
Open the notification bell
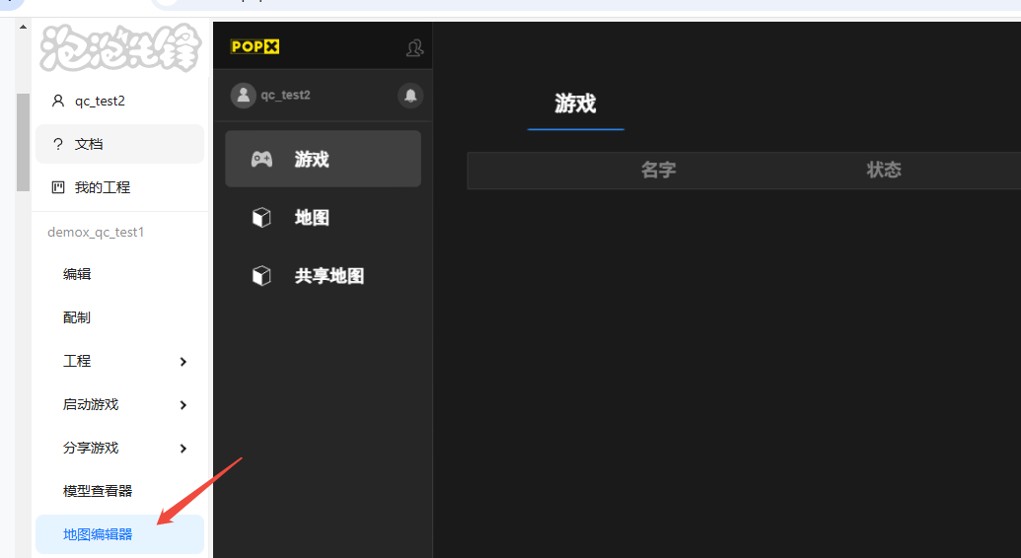(x=410, y=96)
